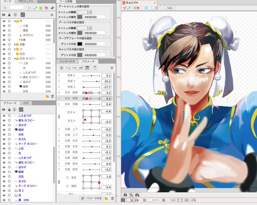Expand the 口 folder arrow
The image size is (257, 205).
tap(15, 49)
